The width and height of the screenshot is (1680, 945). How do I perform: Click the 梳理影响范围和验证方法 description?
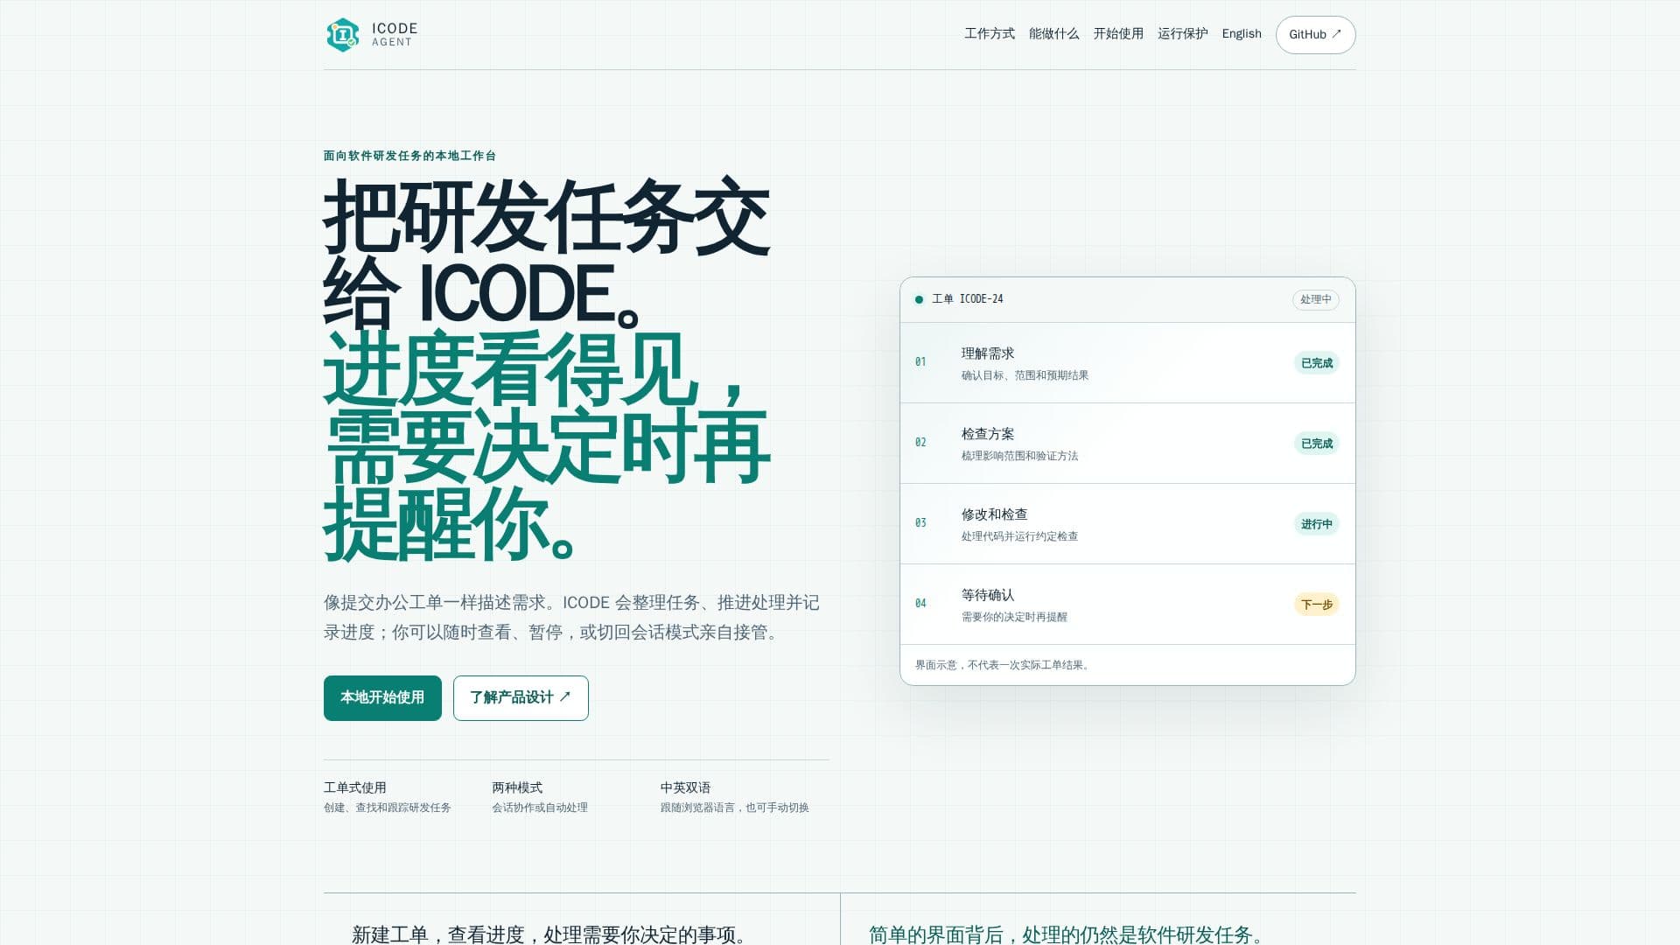1019,456
